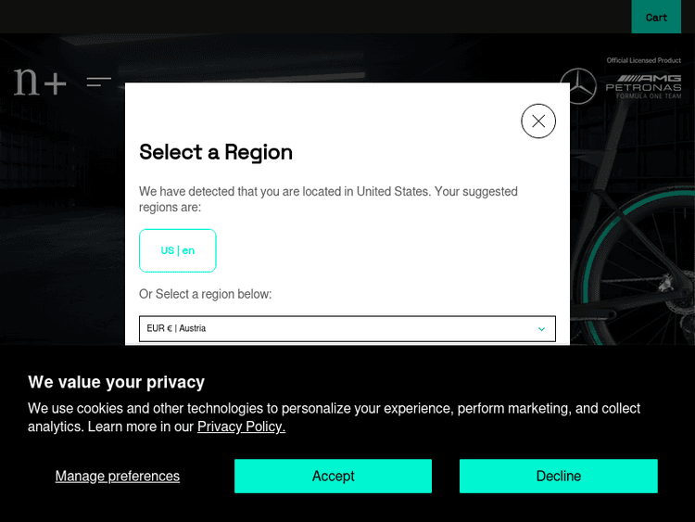Open the Cart
Image resolution: width=695 pixels, height=522 pixels.
pyautogui.click(x=656, y=17)
